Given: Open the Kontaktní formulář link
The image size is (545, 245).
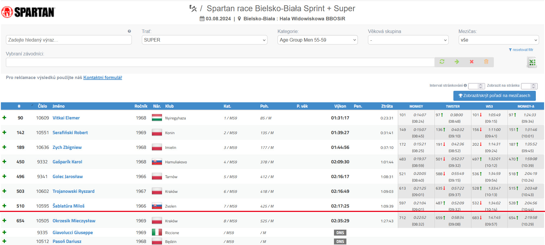Looking at the screenshot, I should (x=103, y=78).
